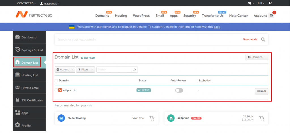Image resolution: width=290 pixels, height=133 pixels.
Task: Click the user profile icon beside elasticindia
Action: [42, 3]
